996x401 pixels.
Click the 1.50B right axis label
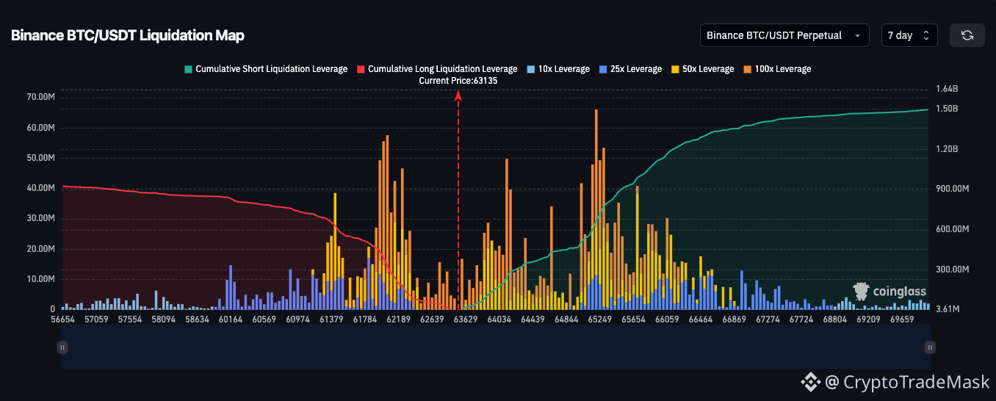tap(948, 109)
